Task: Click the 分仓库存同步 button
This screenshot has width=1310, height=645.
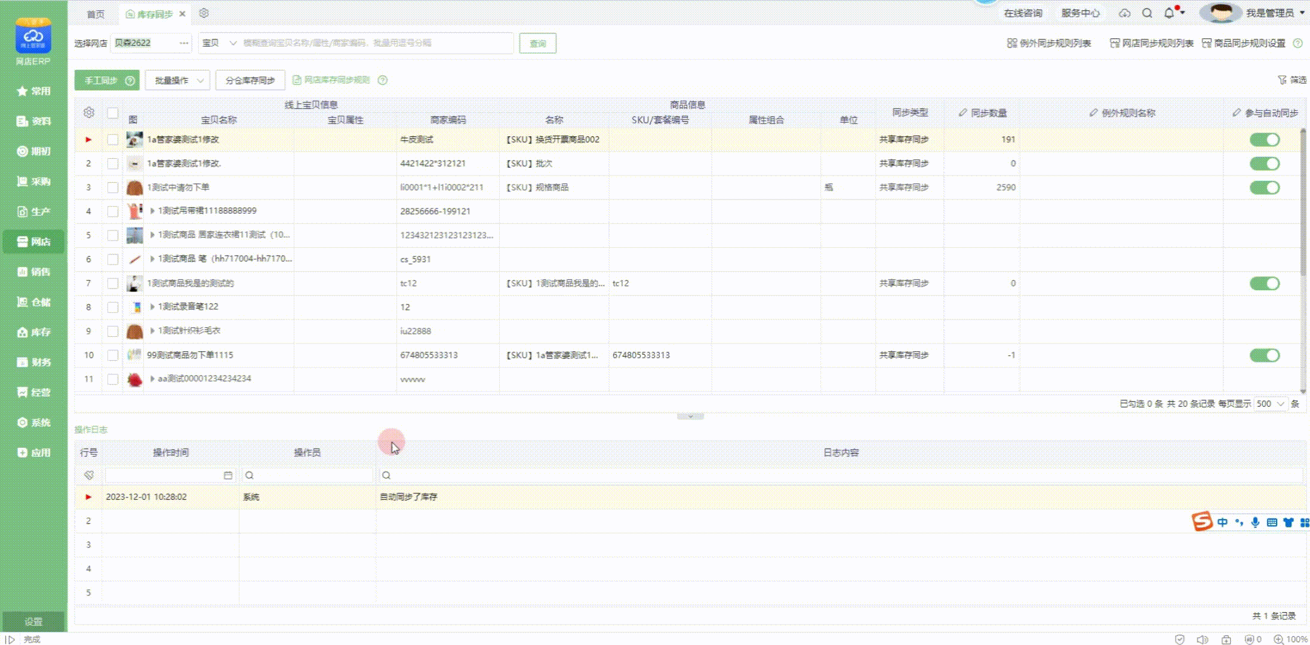Action: pos(250,80)
